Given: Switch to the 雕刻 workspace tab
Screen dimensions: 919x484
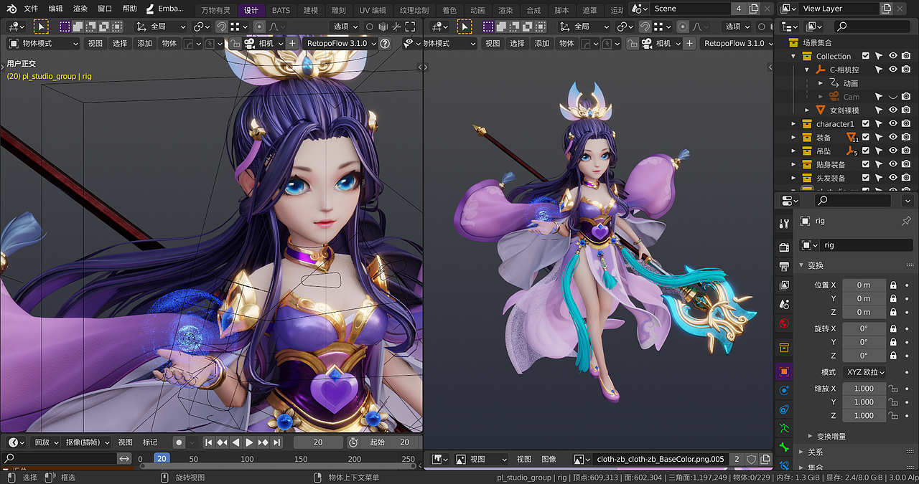Looking at the screenshot, I should point(337,11).
